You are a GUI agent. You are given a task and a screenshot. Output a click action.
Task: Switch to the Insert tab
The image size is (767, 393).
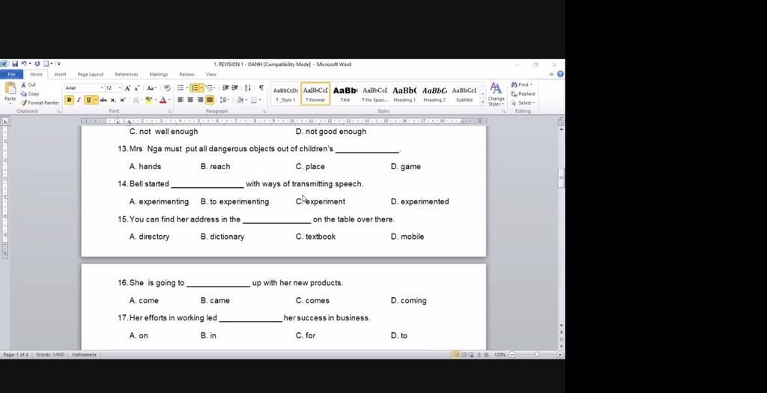coord(60,74)
